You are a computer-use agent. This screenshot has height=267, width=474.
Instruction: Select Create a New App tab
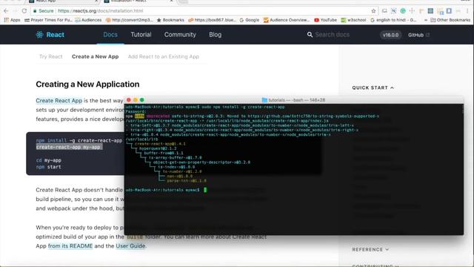(96, 56)
